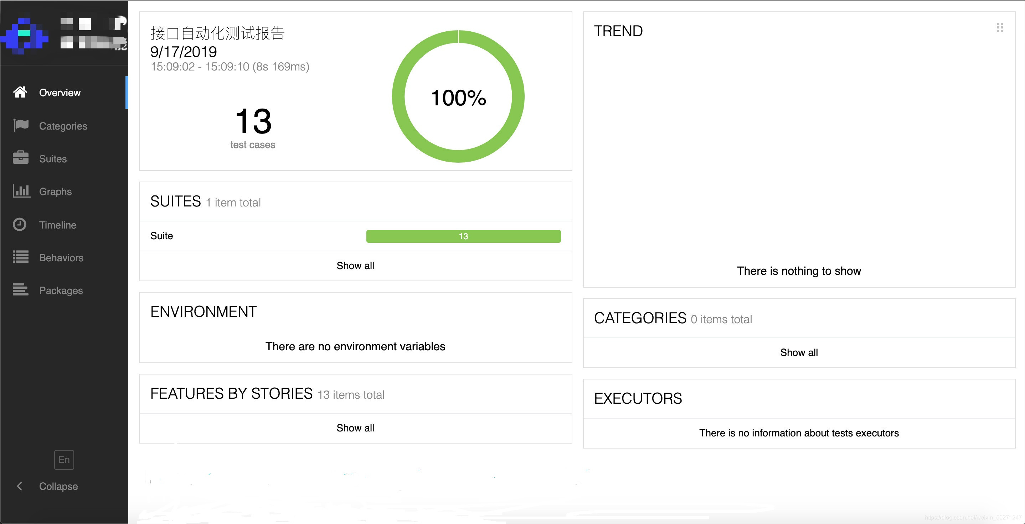Click 'There is nothing to show' text
The width and height of the screenshot is (1025, 524).
pyautogui.click(x=799, y=271)
